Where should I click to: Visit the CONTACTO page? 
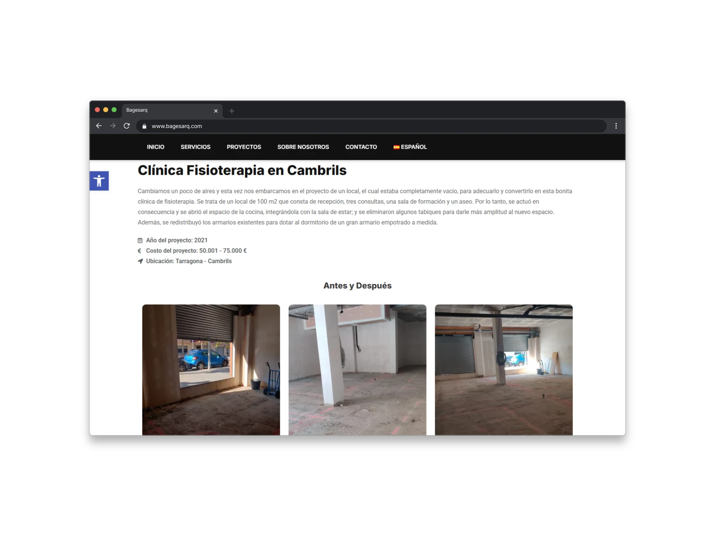point(361,147)
